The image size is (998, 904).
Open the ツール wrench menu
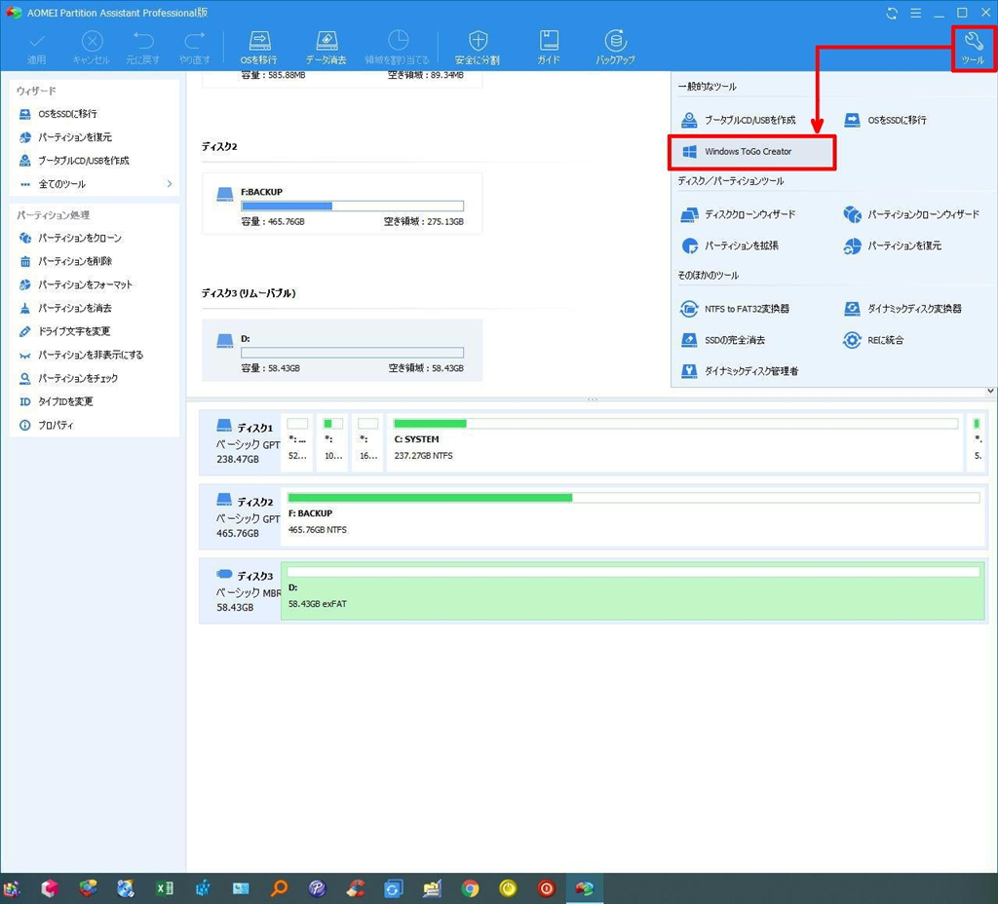coord(973,47)
